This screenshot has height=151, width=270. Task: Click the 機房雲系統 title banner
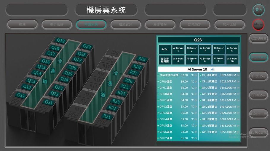pos(106,10)
